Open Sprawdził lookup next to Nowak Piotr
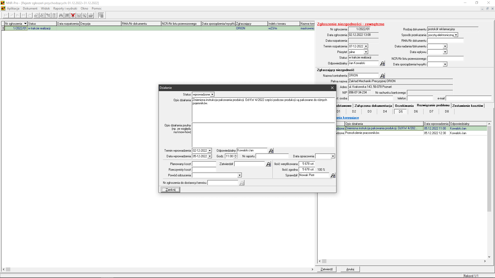495x278 pixels. point(333,175)
